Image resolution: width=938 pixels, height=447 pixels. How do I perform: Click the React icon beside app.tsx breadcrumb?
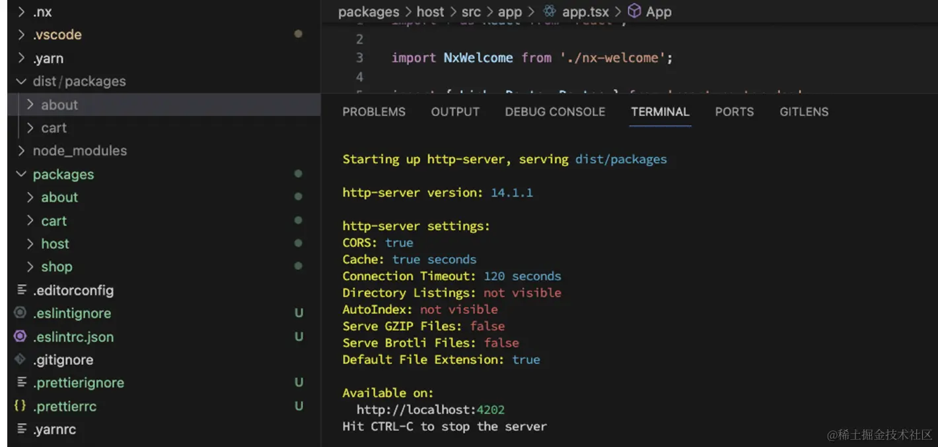(x=550, y=11)
